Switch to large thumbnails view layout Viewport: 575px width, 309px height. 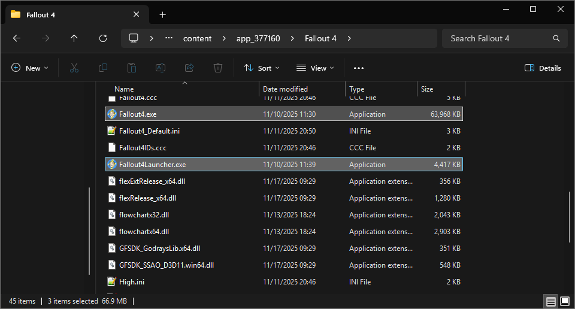pyautogui.click(x=564, y=301)
